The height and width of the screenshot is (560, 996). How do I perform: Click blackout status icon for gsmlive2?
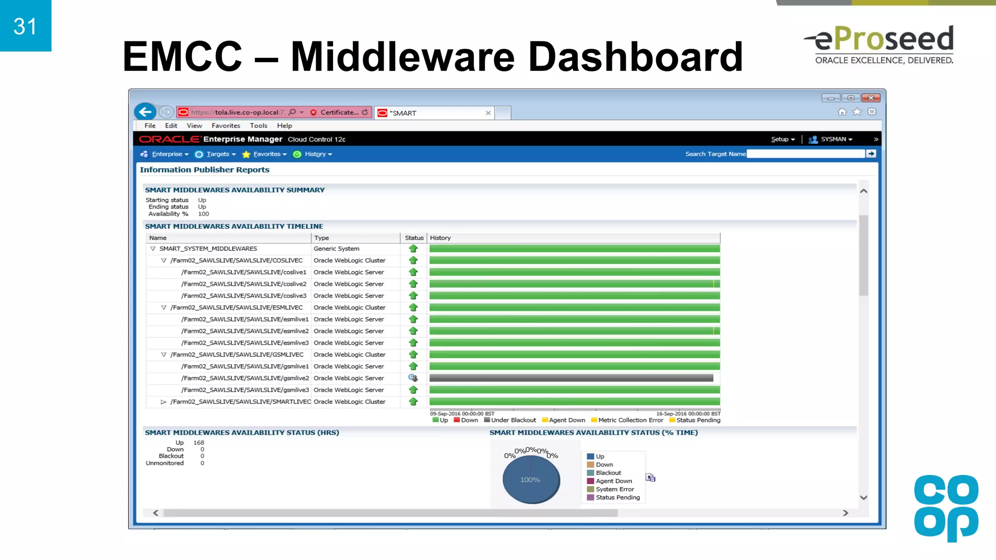coord(413,378)
